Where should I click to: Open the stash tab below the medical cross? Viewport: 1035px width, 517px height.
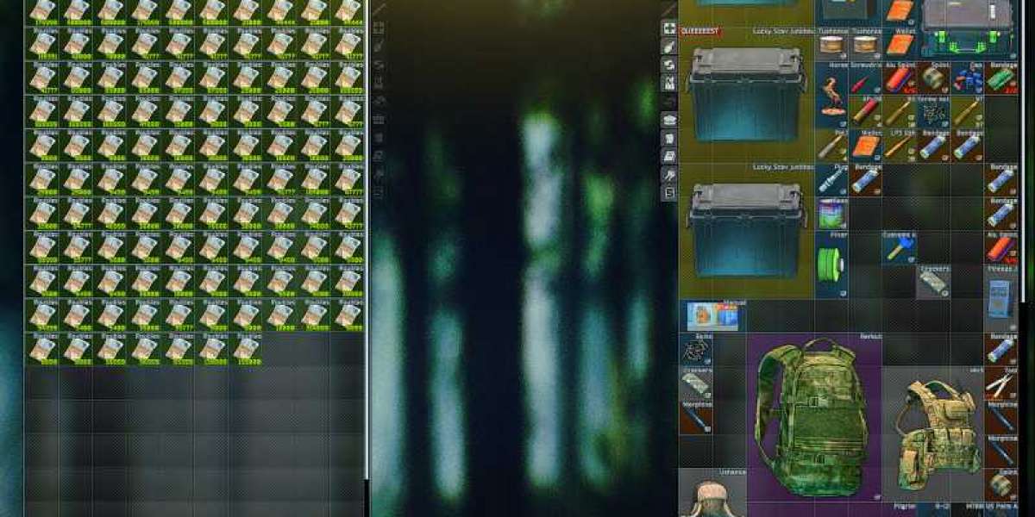click(668, 47)
